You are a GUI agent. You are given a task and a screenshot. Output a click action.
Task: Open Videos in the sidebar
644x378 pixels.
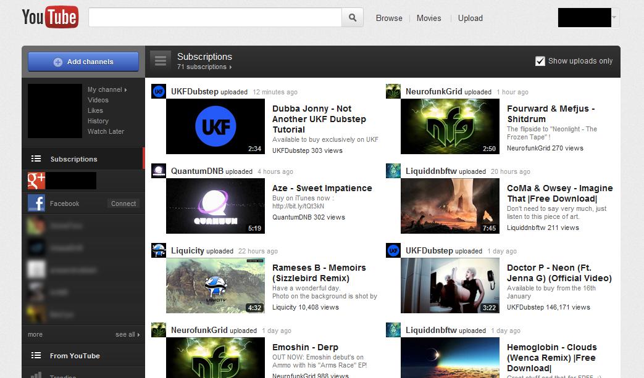tap(98, 100)
